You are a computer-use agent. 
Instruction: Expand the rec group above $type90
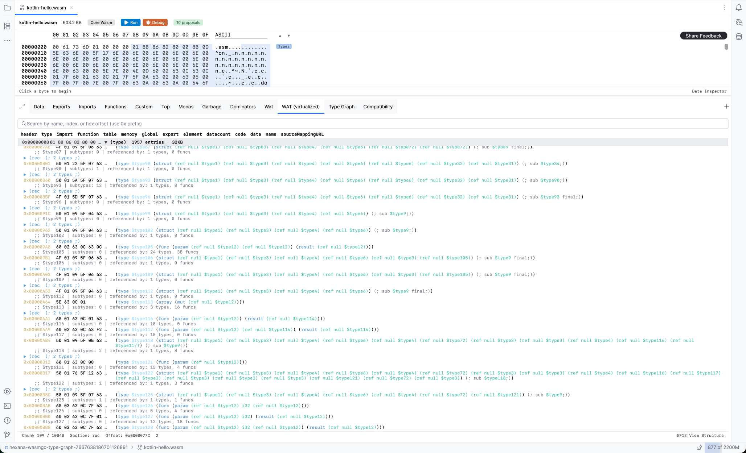coord(25,158)
